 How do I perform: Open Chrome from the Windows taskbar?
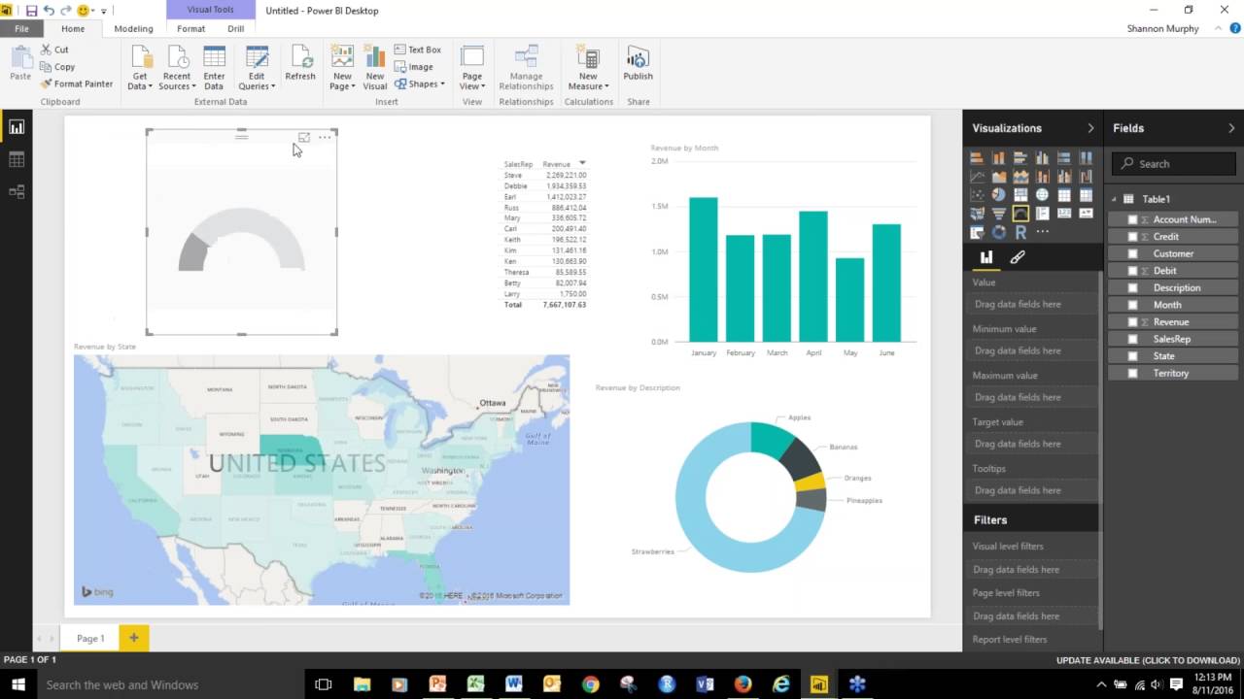click(x=590, y=684)
